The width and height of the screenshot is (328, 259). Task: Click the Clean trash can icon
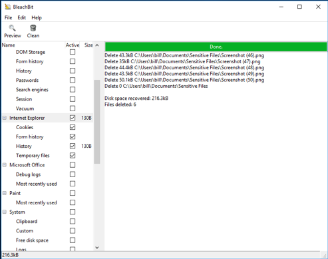pyautogui.click(x=33, y=28)
